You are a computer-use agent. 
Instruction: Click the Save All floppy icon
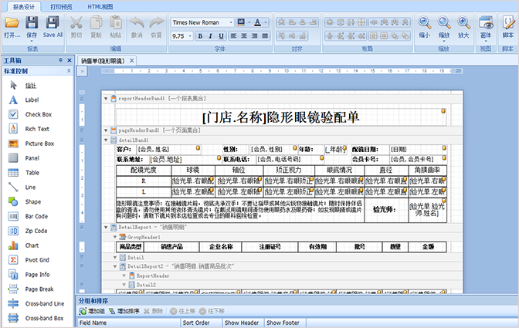pos(53,23)
